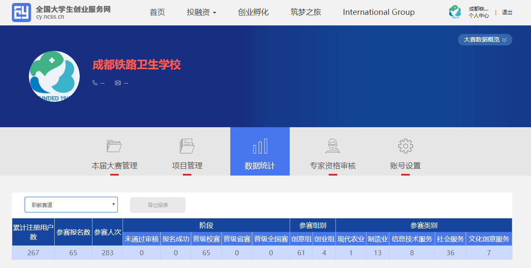The height and width of the screenshot is (268, 531).
Task: Click the 36 社会服务 value
Action: pyautogui.click(x=450, y=253)
